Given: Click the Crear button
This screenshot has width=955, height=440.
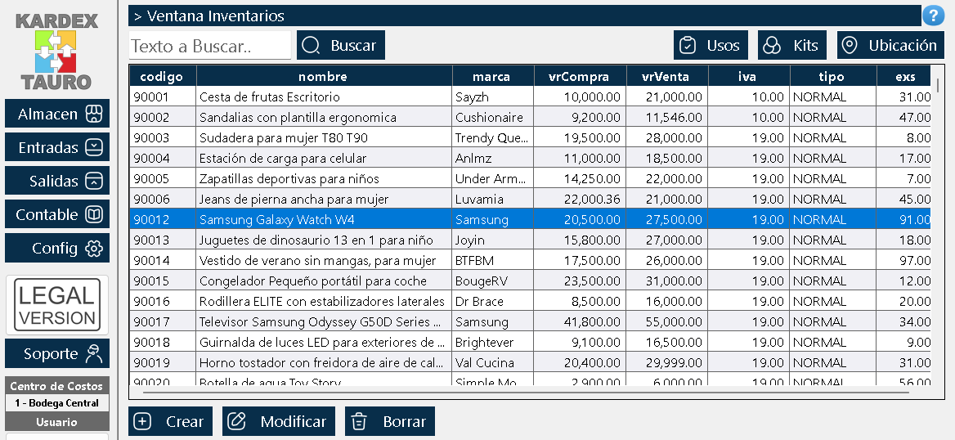Looking at the screenshot, I should pyautogui.click(x=171, y=421).
